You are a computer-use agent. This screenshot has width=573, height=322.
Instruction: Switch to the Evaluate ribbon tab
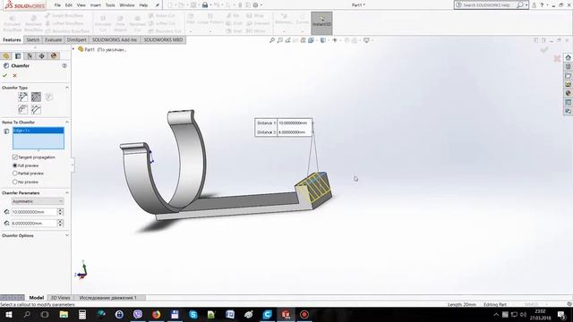[54, 39]
